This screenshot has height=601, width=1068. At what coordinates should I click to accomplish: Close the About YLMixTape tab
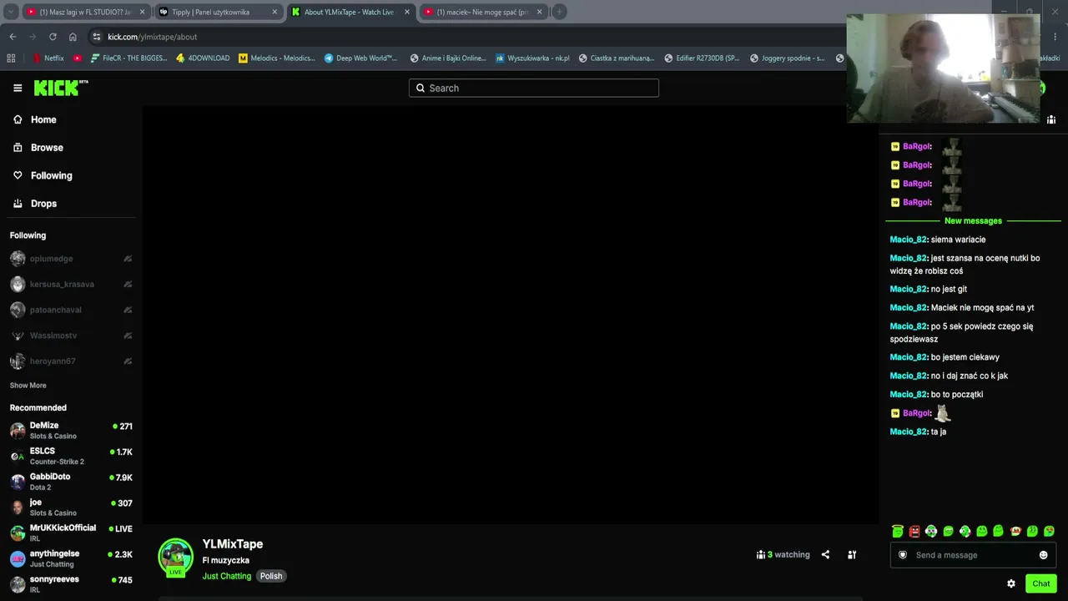[407, 12]
